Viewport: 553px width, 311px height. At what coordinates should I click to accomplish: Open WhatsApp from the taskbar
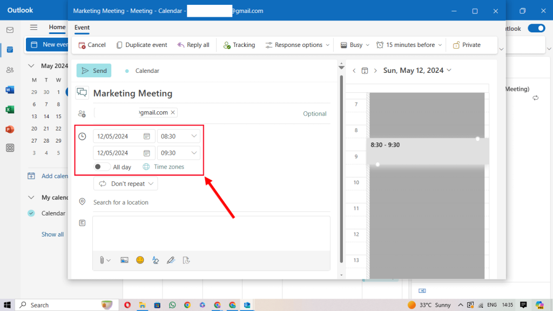[x=172, y=305]
